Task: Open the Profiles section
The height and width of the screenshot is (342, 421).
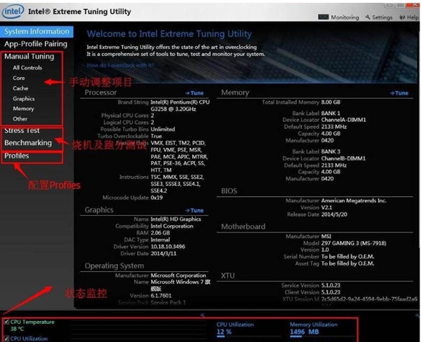Action: click(17, 156)
